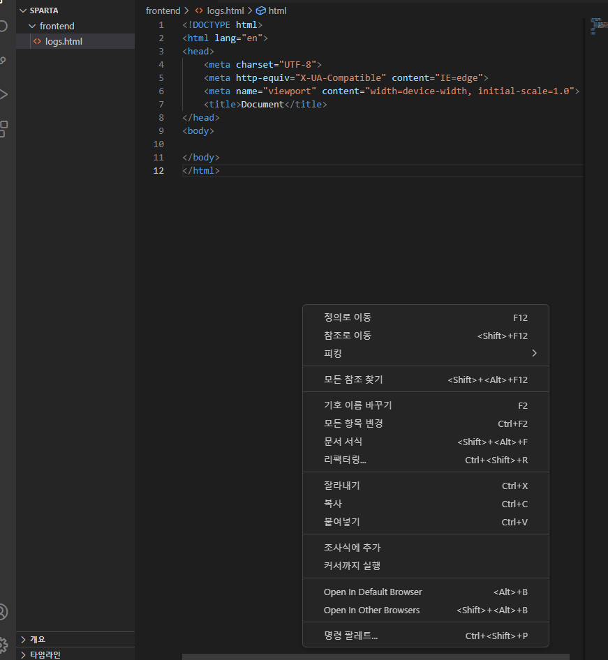Screen dimensions: 608x660
Task: Choose 잘라내기 (Cut) menu entry
Action: (426, 486)
